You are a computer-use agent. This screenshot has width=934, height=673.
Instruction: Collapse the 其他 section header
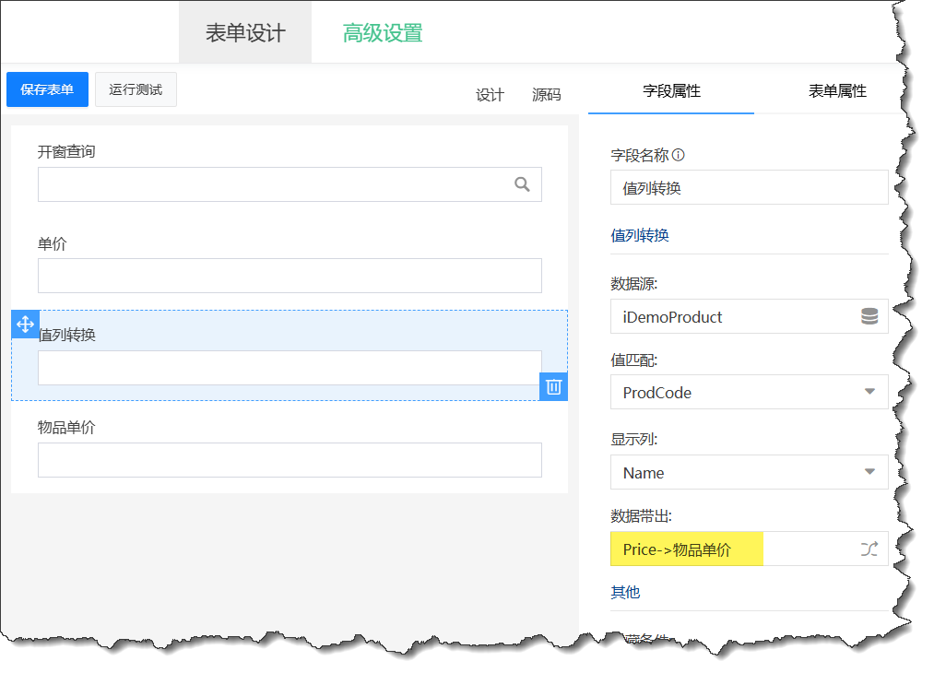(x=625, y=592)
